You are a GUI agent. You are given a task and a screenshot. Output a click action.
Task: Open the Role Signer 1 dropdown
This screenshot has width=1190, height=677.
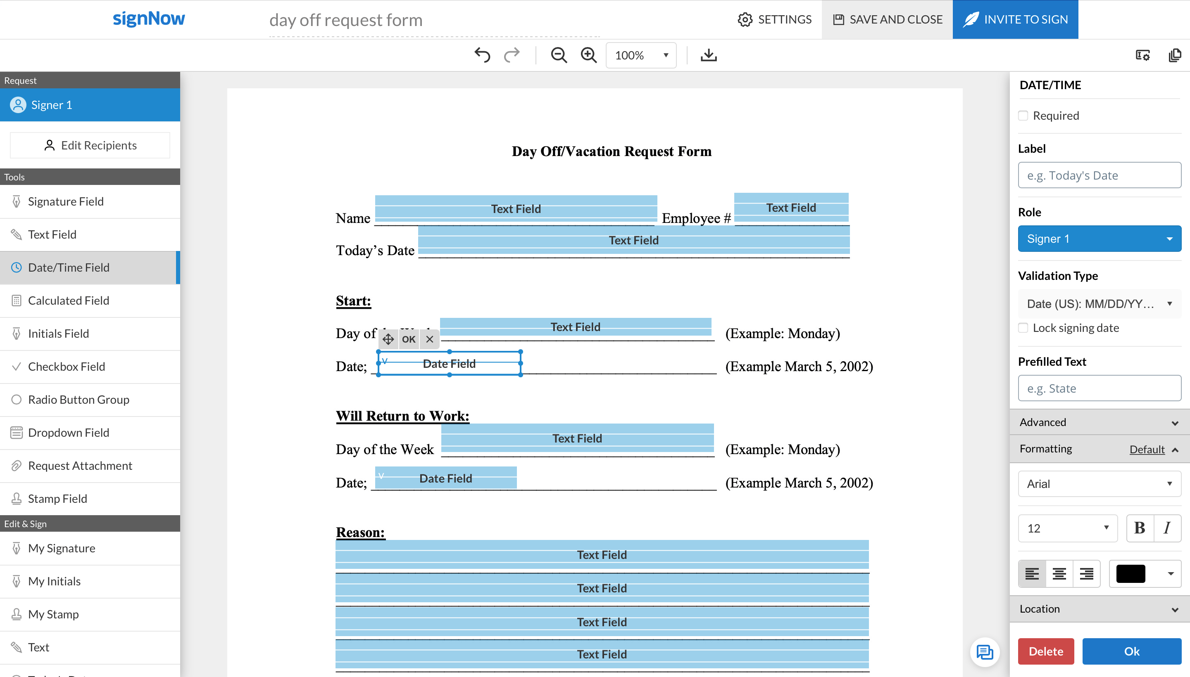1099,239
